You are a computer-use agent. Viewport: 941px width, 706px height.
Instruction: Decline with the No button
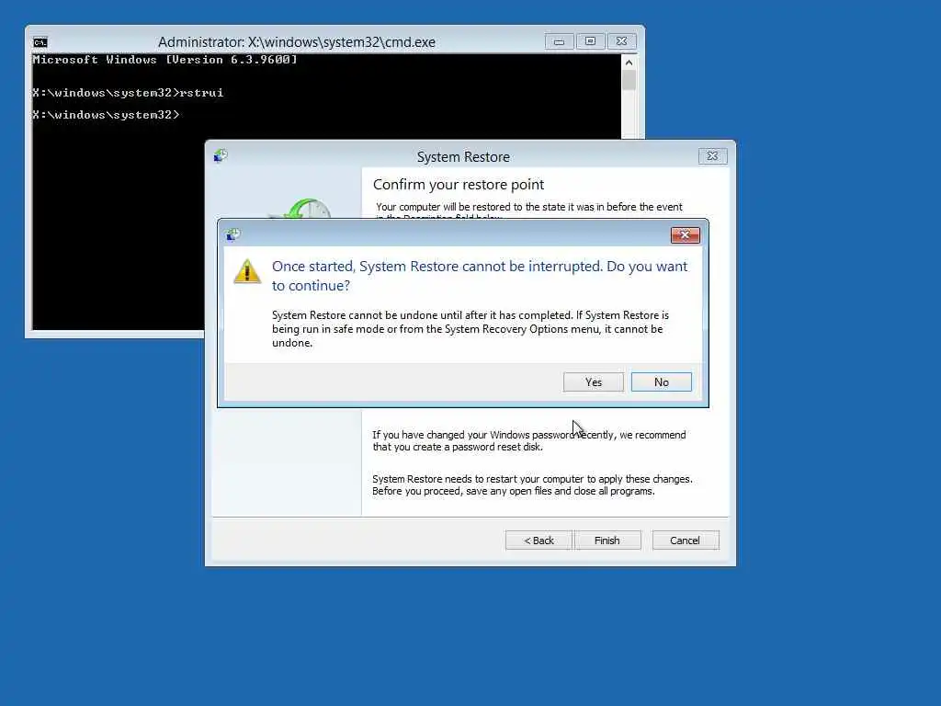tap(662, 382)
